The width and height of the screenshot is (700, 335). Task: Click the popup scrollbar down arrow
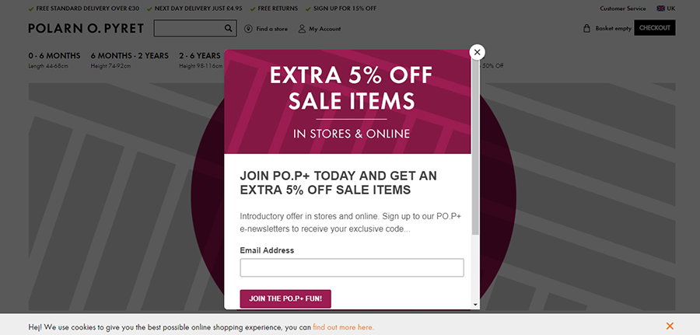click(x=475, y=305)
